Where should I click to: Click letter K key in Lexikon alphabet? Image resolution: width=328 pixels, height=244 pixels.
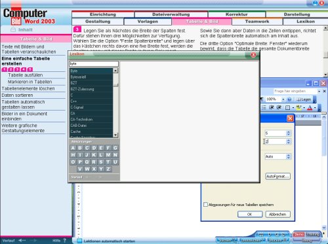(94, 155)
